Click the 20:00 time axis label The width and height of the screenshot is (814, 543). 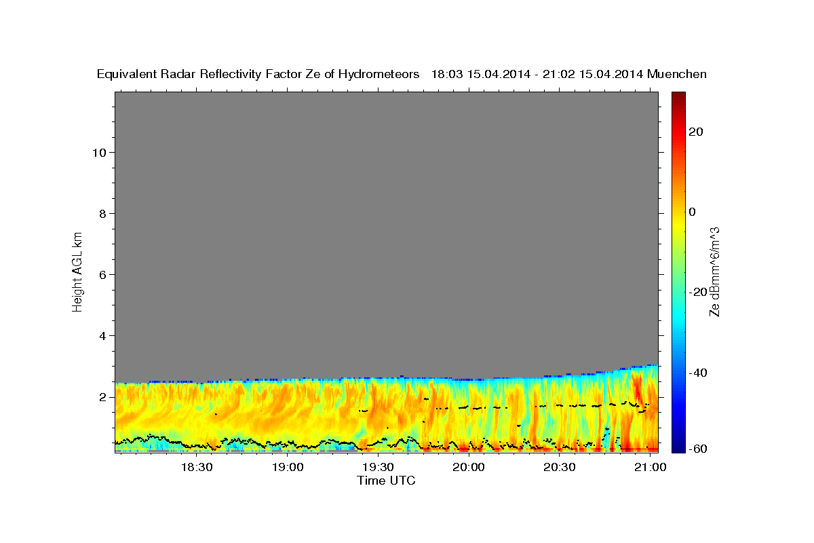(x=469, y=468)
